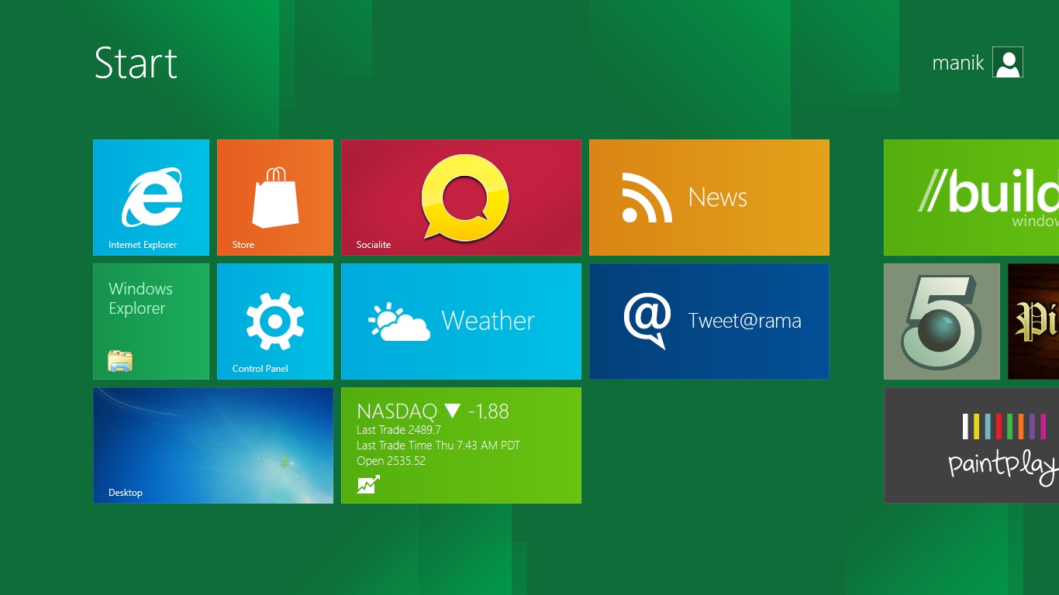
Task: Launch the Socialite app
Action: coord(461,197)
